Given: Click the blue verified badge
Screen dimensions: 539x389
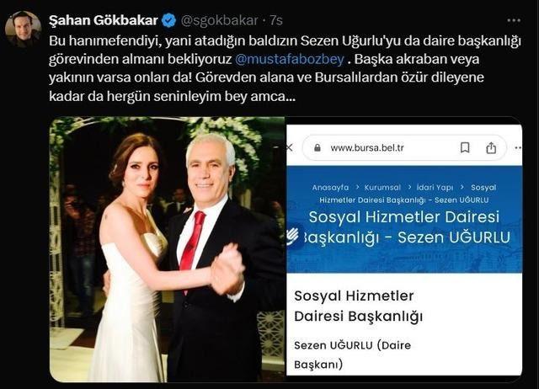Looking at the screenshot, I should point(168,20).
